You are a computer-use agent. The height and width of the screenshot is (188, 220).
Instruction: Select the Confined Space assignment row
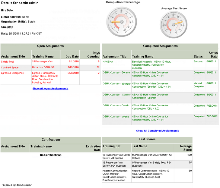click(x=10, y=67)
